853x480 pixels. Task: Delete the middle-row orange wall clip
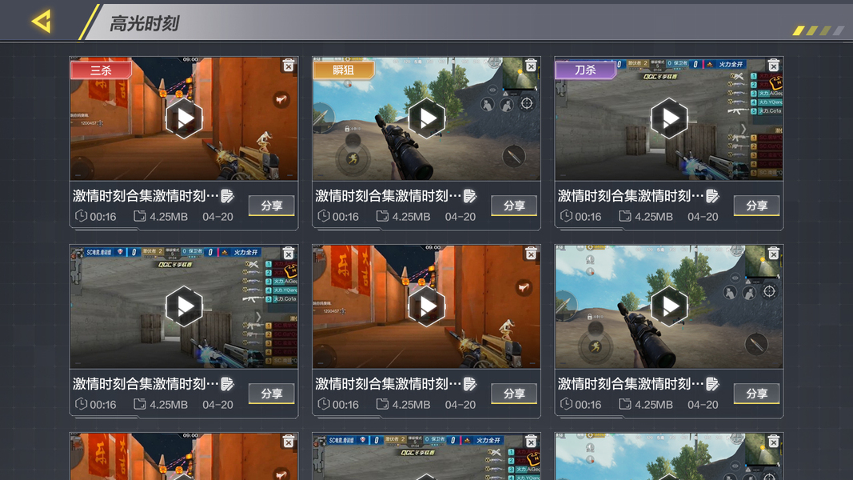click(x=531, y=254)
